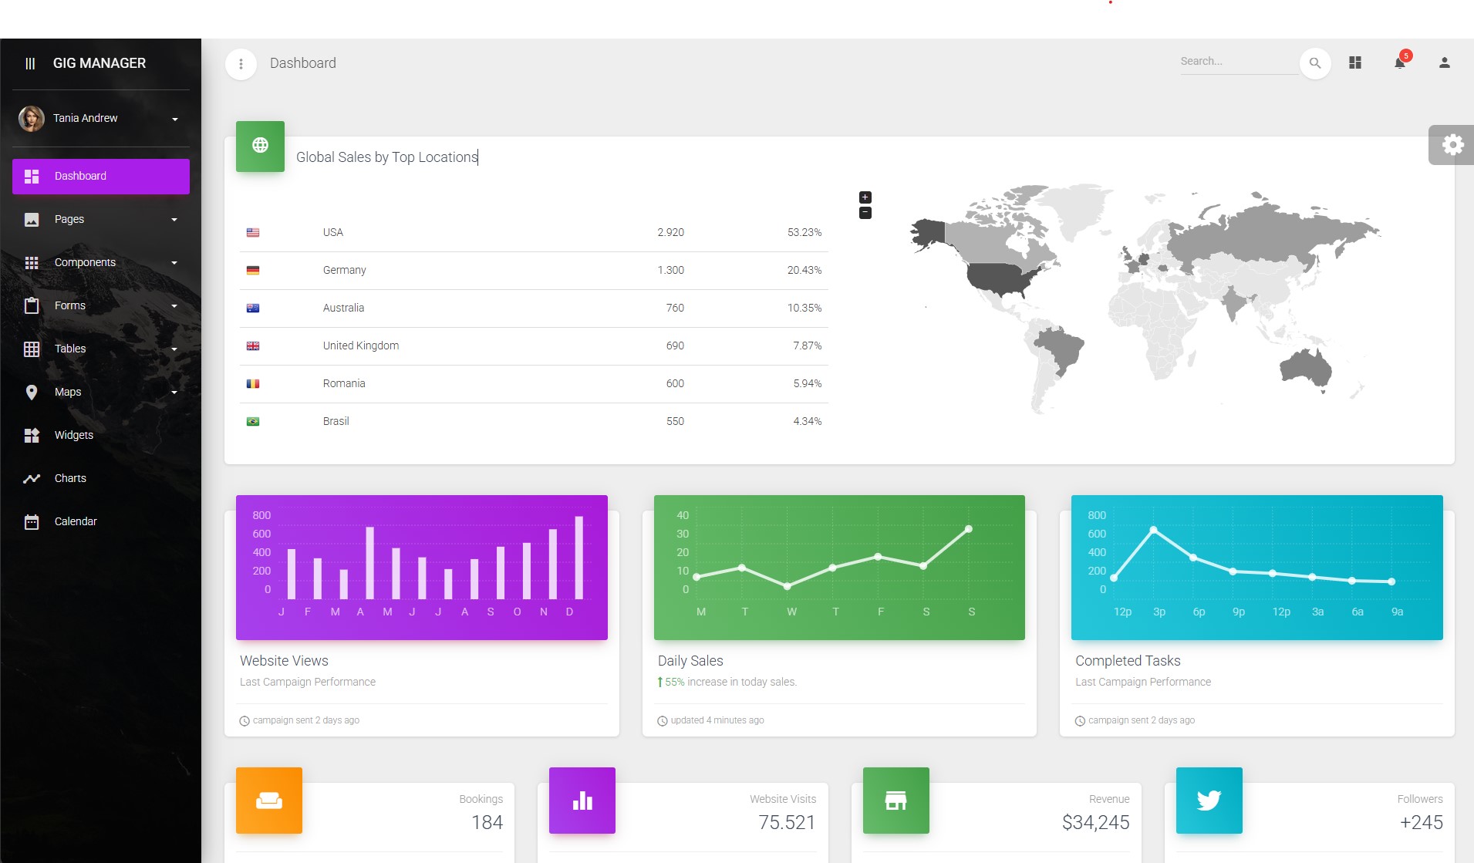Click United Kingdom row text
The image size is (1474, 863).
(361, 346)
